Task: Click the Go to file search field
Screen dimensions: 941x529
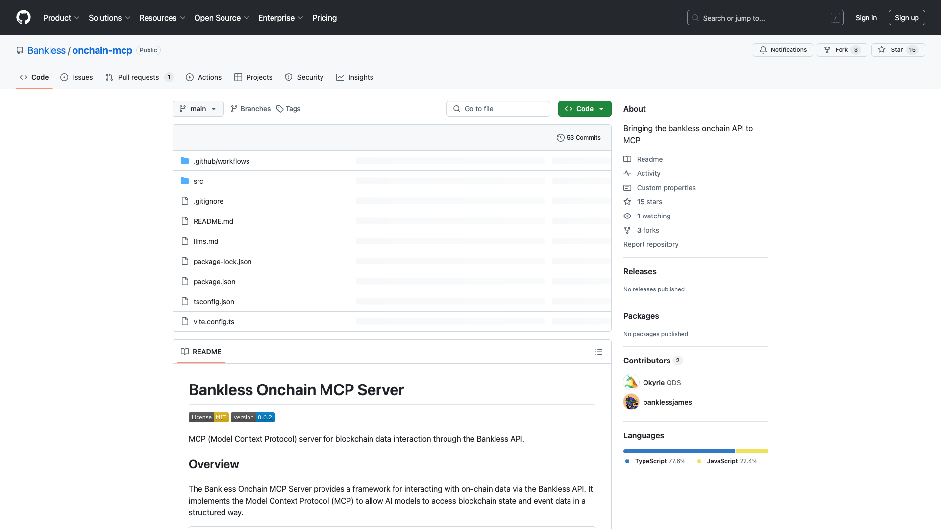Action: click(498, 109)
